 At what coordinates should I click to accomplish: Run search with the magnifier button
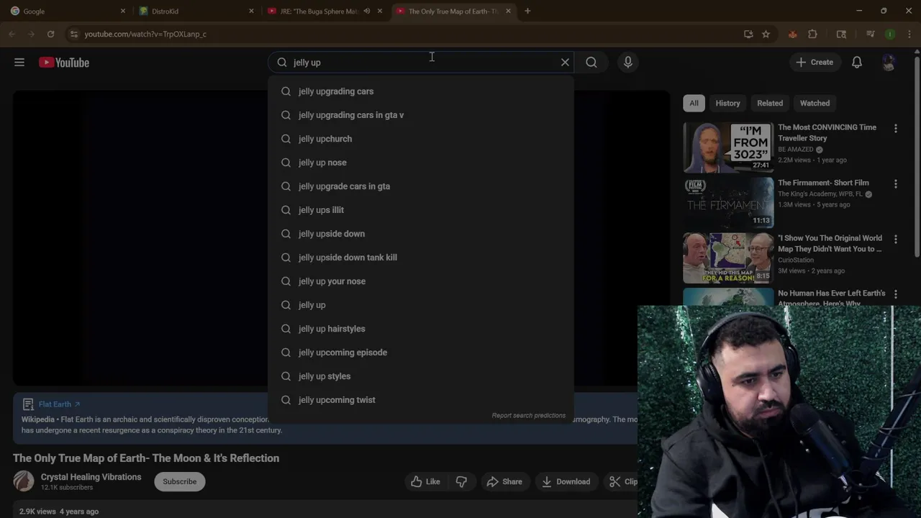tap(591, 63)
